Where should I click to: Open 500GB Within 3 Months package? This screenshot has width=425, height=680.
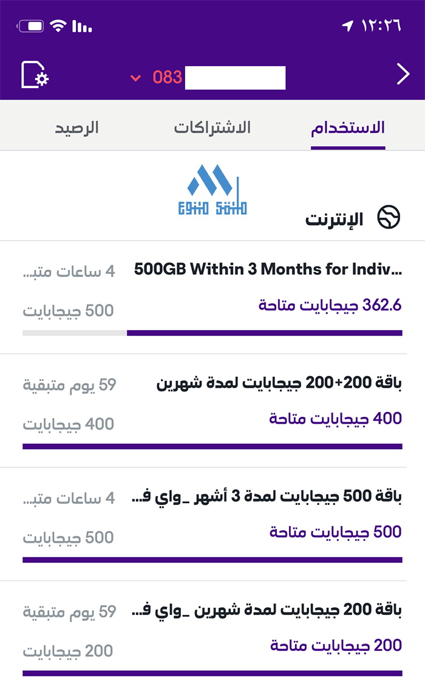point(212,298)
